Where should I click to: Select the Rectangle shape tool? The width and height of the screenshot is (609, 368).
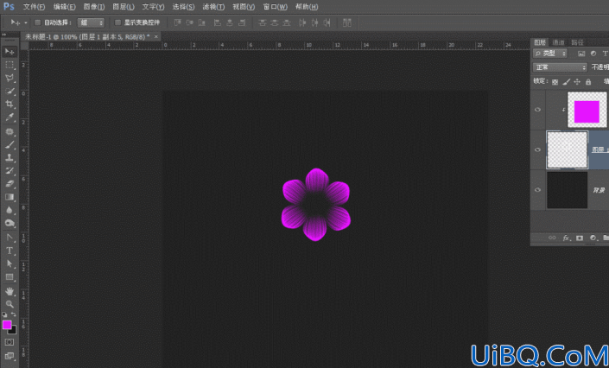(x=10, y=277)
